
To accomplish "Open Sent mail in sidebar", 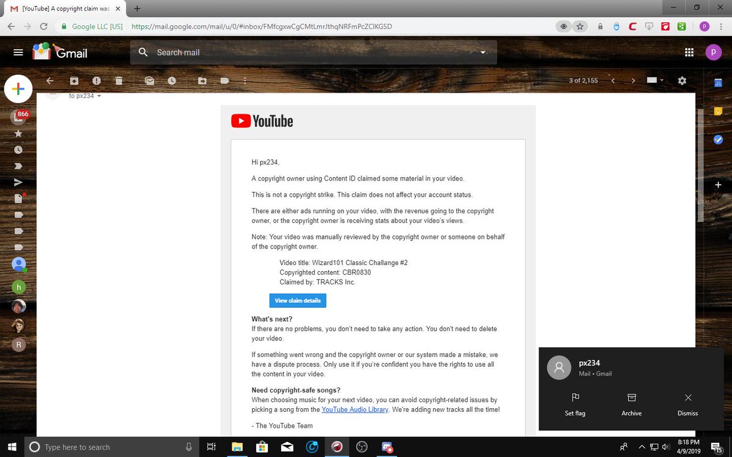I will (18, 182).
